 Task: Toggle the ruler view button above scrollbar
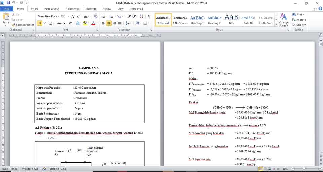321,36
